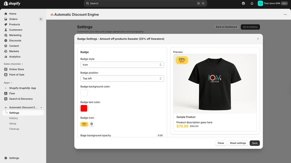Save the badge settings
Screen dimensions: 291x163
tap(255, 143)
